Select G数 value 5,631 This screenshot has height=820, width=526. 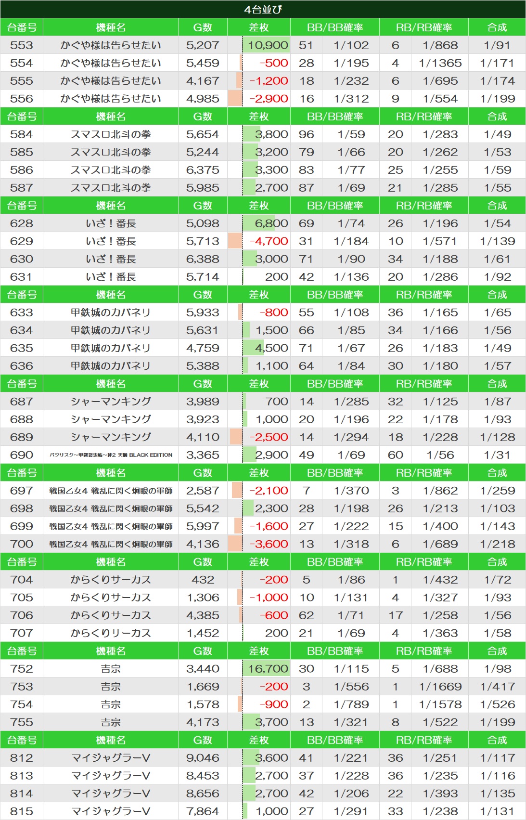[x=203, y=330]
